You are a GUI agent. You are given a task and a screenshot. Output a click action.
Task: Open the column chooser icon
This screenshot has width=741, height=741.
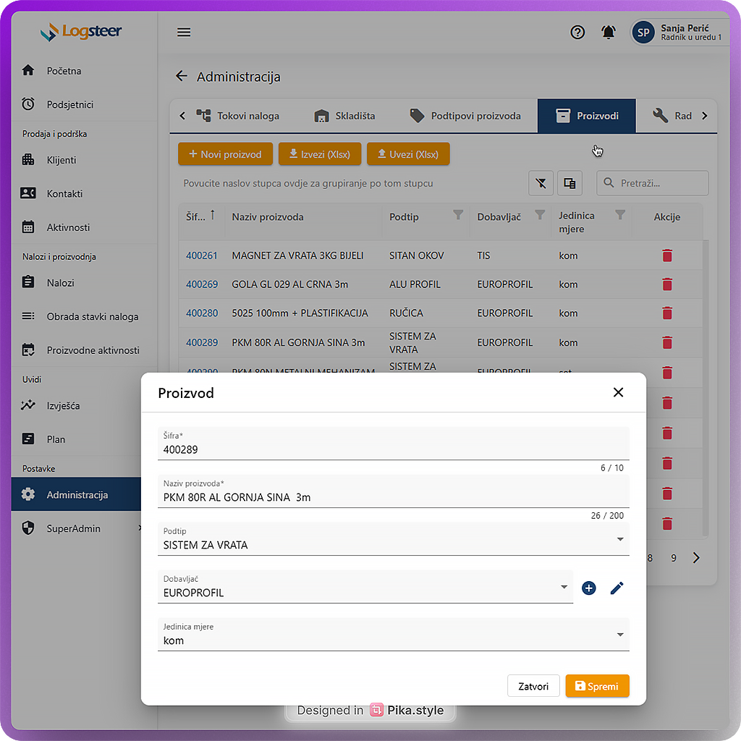(x=569, y=184)
